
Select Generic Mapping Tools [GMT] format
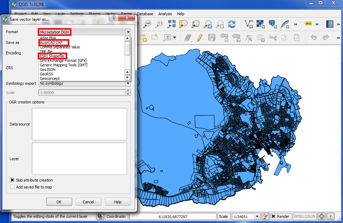(64, 65)
